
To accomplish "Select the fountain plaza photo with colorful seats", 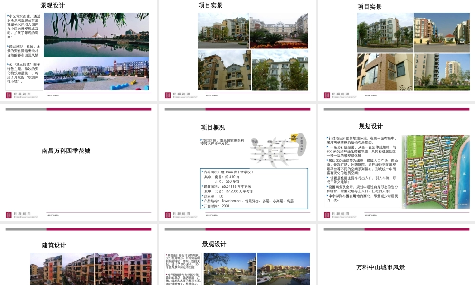I will coord(96,74).
